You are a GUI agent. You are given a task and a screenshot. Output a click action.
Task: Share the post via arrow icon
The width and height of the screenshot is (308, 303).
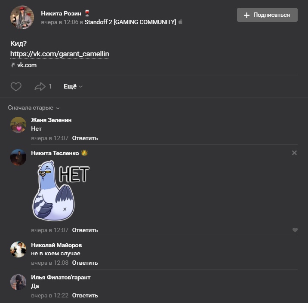click(40, 86)
